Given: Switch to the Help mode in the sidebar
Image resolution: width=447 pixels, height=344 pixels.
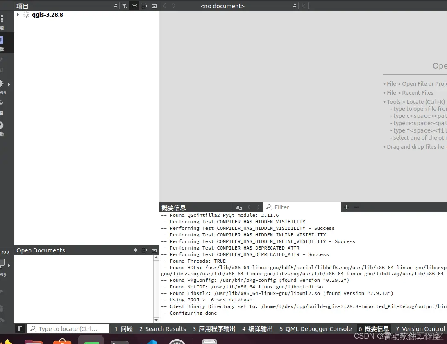Looking at the screenshot, I should tap(2, 128).
